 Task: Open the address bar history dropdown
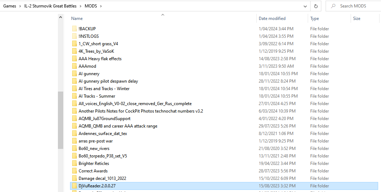(x=305, y=6)
